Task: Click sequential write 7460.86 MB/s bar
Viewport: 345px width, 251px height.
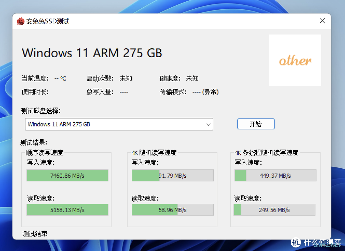Action: (67, 175)
